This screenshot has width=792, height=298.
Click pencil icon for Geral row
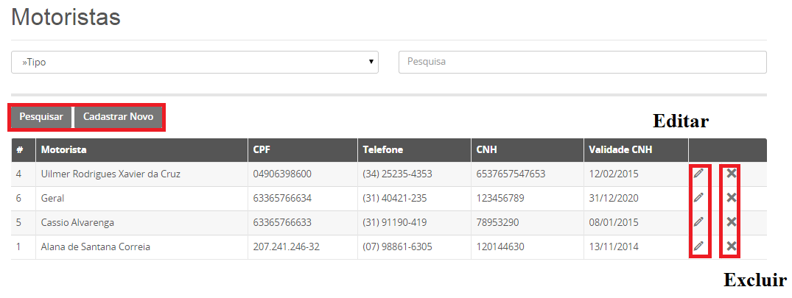click(698, 198)
